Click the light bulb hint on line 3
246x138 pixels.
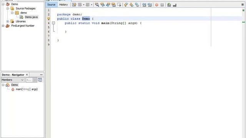(x=49, y=19)
